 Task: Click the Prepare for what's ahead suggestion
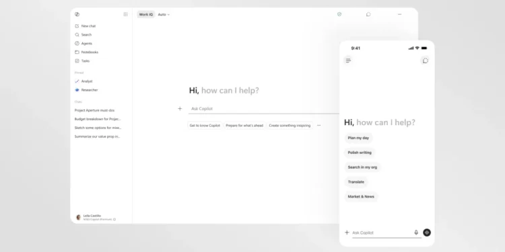click(244, 126)
